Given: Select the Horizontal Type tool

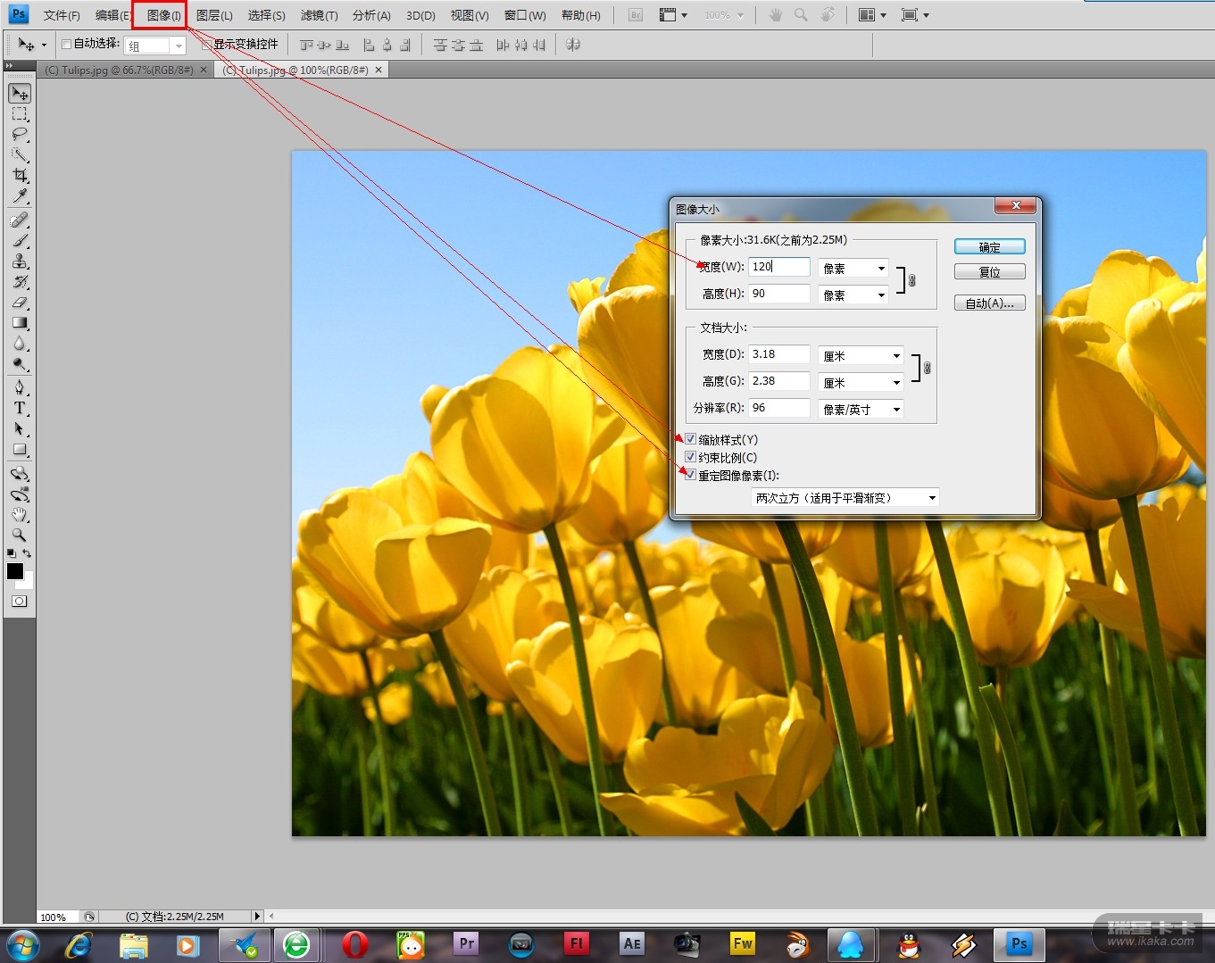Looking at the screenshot, I should (20, 408).
